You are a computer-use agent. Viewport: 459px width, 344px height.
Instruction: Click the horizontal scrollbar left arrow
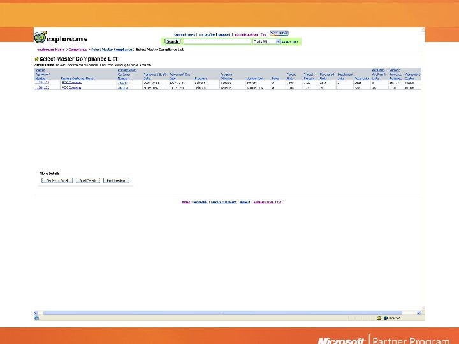click(x=36, y=313)
